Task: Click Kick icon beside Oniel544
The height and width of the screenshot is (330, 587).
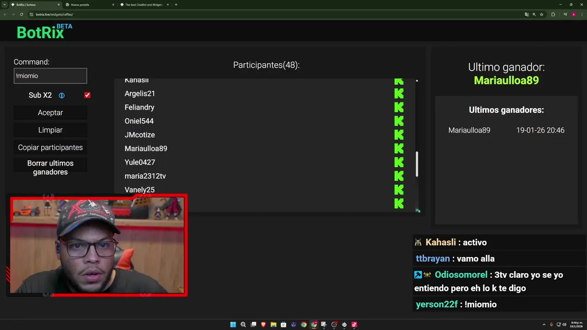Action: (x=399, y=121)
